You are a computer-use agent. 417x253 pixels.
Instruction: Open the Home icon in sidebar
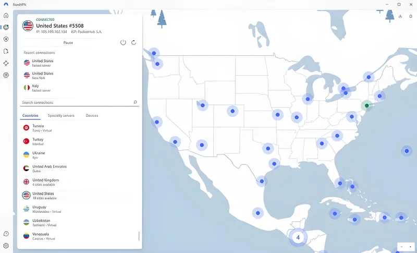[x=6, y=16]
